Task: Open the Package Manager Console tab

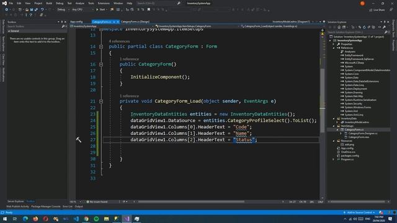Action: pos(46,206)
